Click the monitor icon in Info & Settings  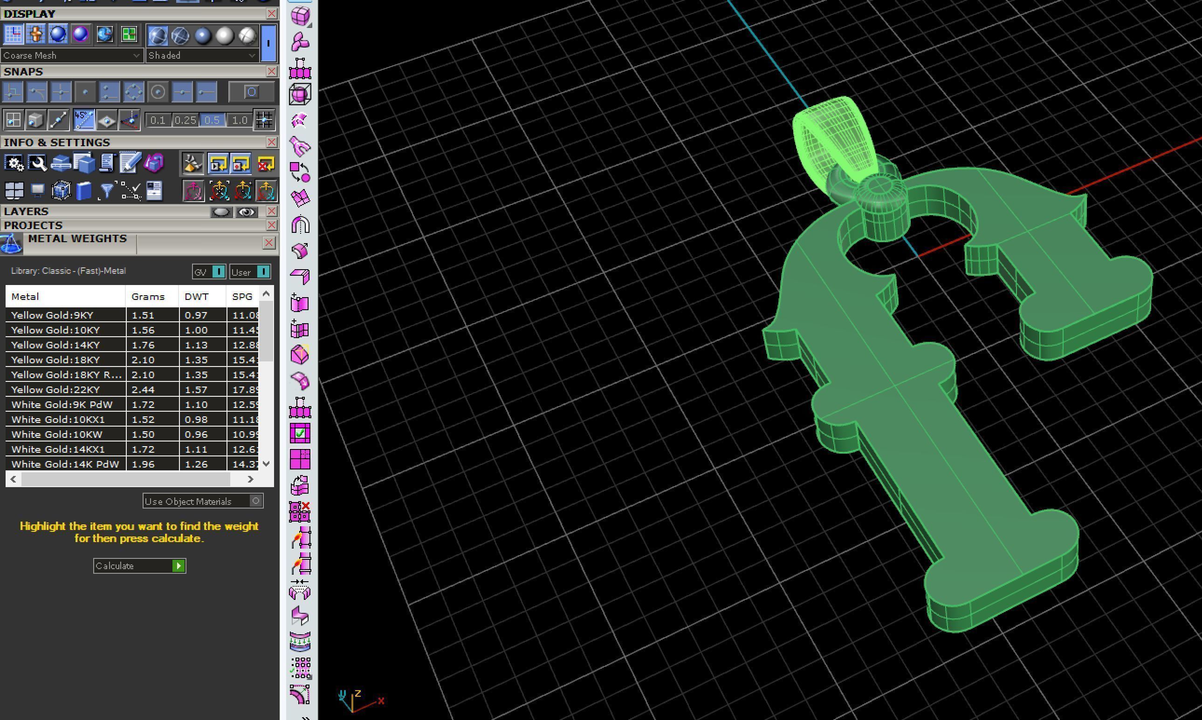coord(37,190)
